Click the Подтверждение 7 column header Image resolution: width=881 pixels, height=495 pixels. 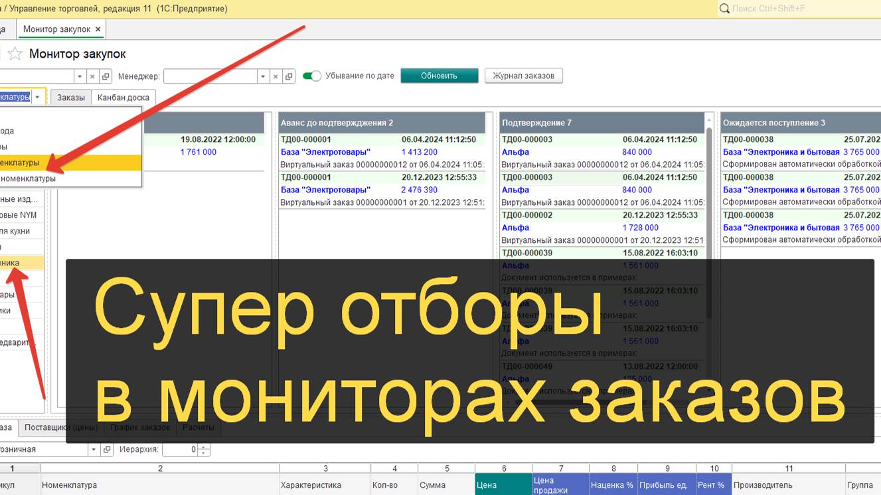(602, 123)
